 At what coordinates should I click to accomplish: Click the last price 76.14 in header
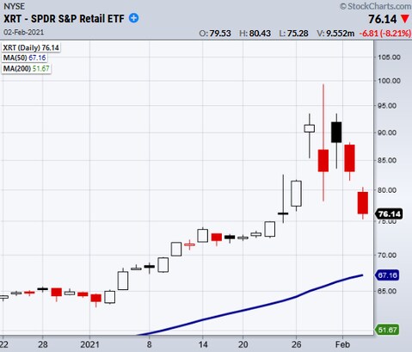(x=383, y=19)
